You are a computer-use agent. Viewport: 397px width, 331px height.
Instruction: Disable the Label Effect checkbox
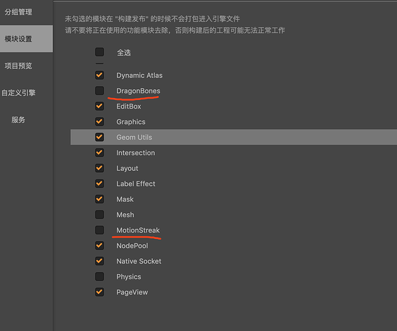tap(99, 183)
